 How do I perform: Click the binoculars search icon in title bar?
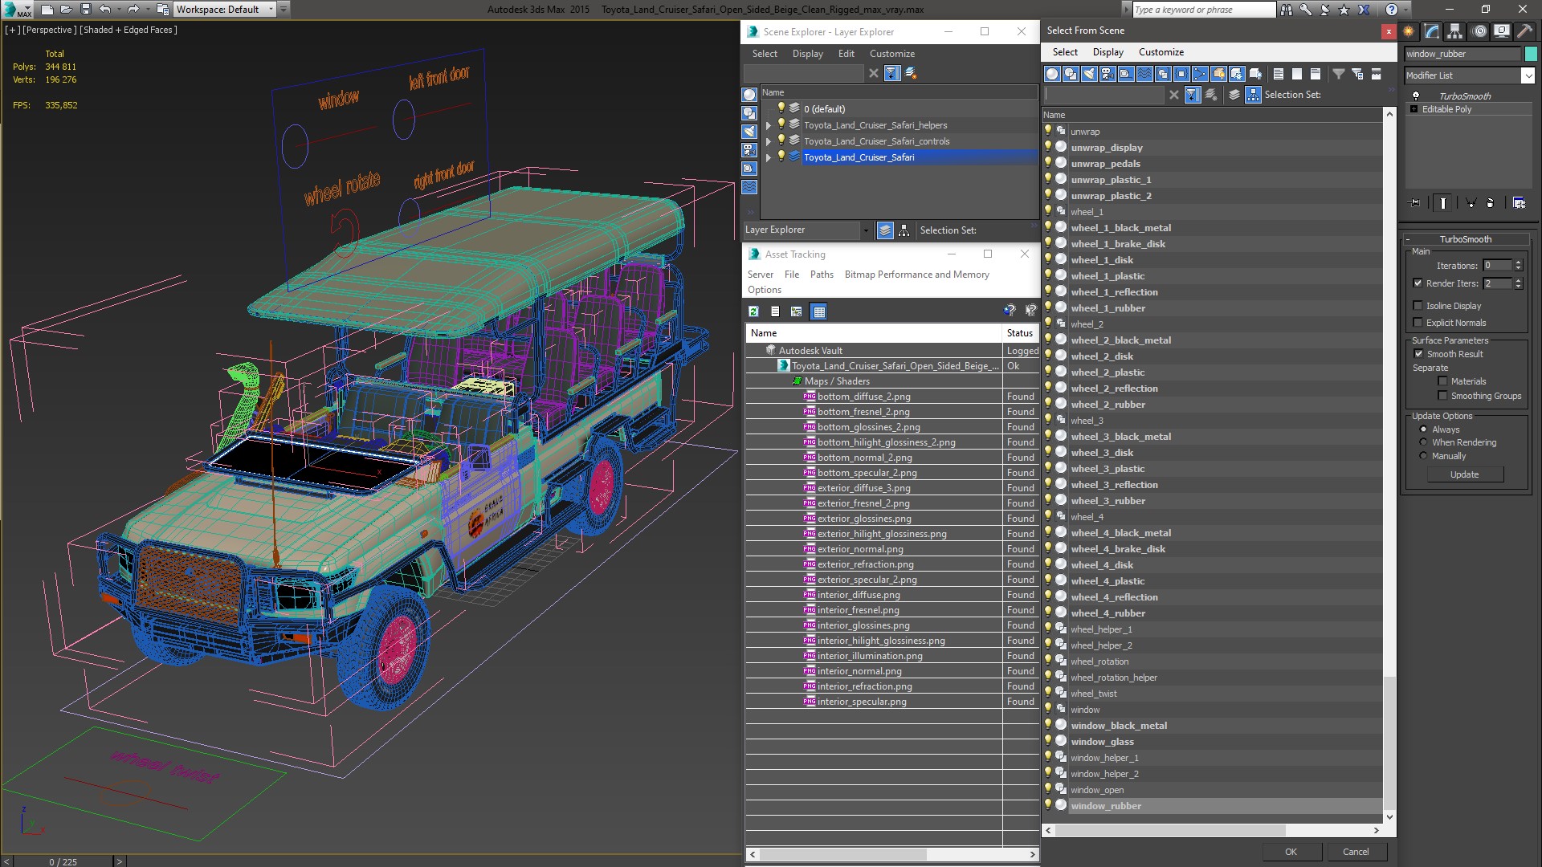[1287, 10]
